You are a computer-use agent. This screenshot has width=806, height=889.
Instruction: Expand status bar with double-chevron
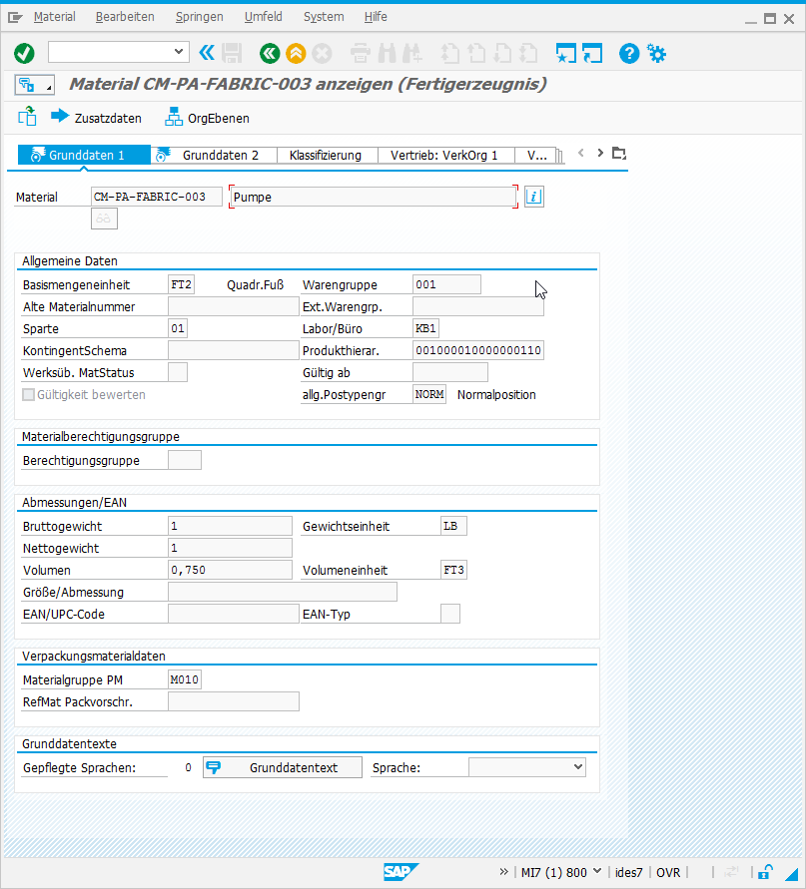coord(503,871)
